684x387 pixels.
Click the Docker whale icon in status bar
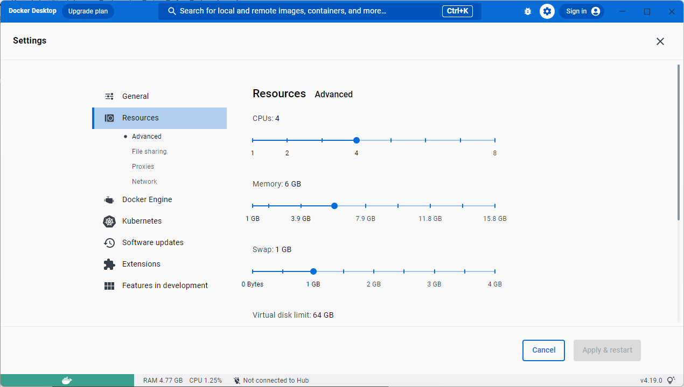click(x=67, y=381)
